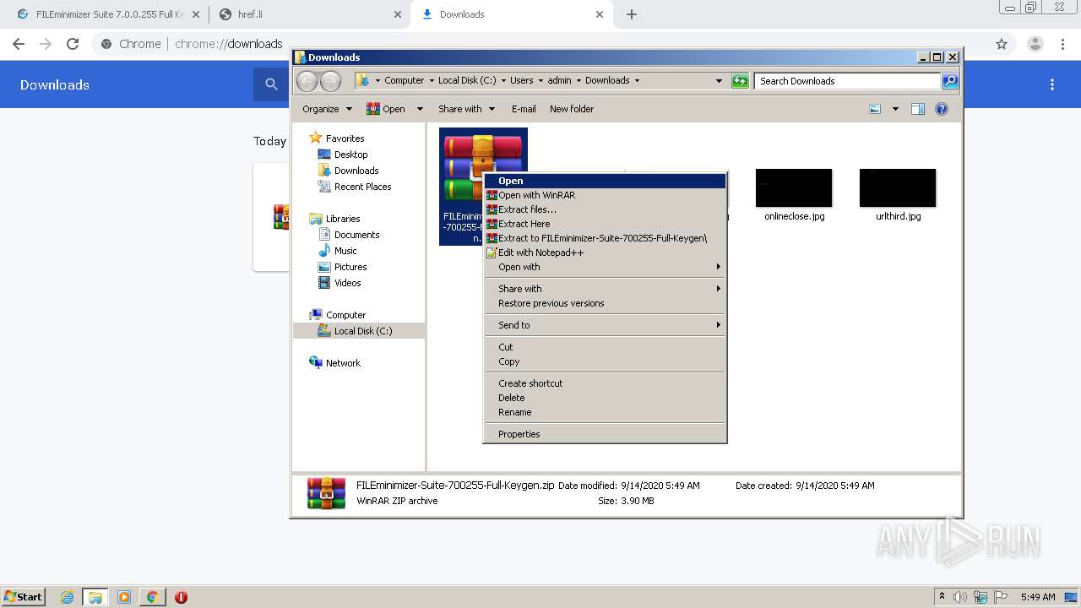Open Videos library

pos(347,283)
